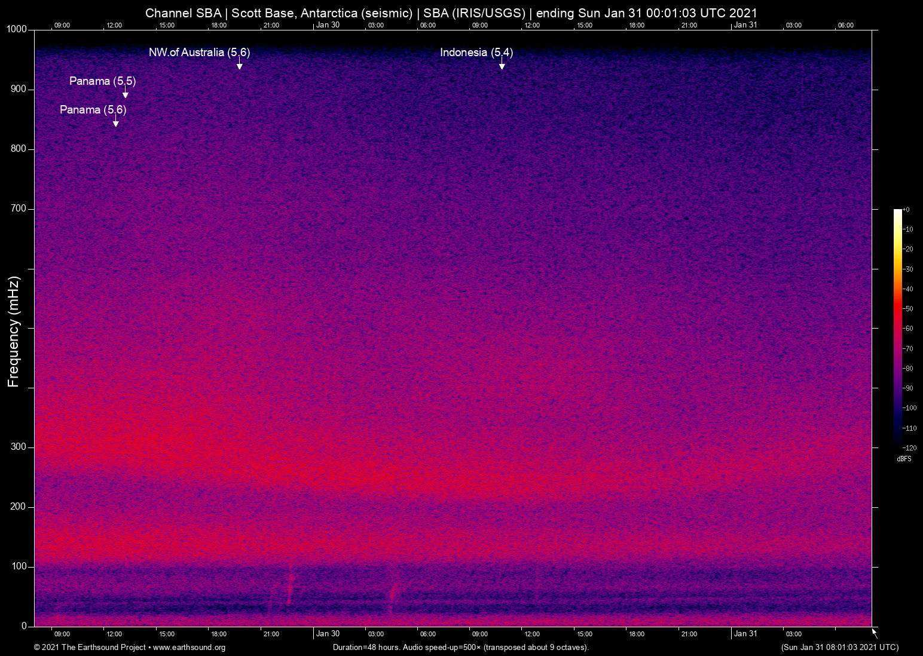This screenshot has height=656, width=923.
Task: Click the arrow under NW.of Australia (5.6)
Action: click(x=239, y=66)
